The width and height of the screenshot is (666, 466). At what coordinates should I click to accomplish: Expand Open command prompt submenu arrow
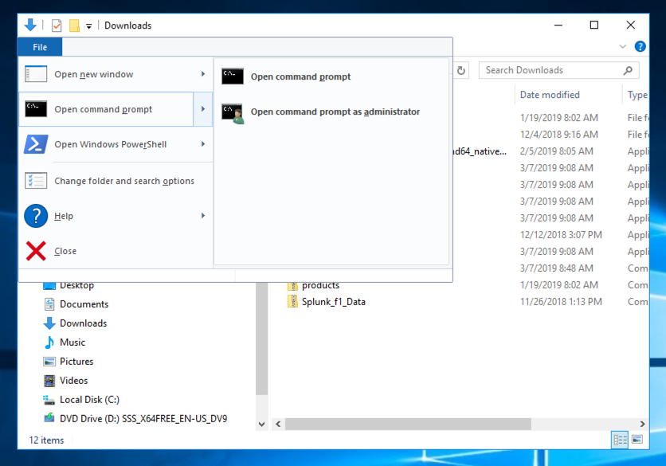[x=203, y=109]
